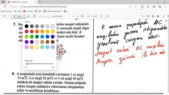
Task: Click the 'Thin' label under the slider
Action: (26, 67)
